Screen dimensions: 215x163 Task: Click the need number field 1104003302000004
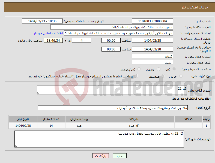coord(152,21)
